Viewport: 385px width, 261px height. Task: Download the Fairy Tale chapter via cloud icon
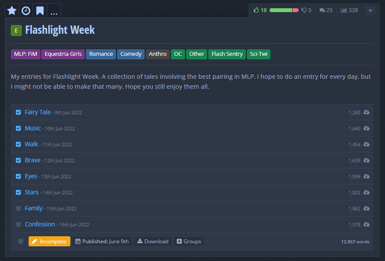367,112
